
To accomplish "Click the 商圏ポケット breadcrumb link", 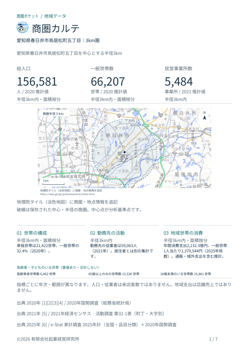I will (28, 16).
